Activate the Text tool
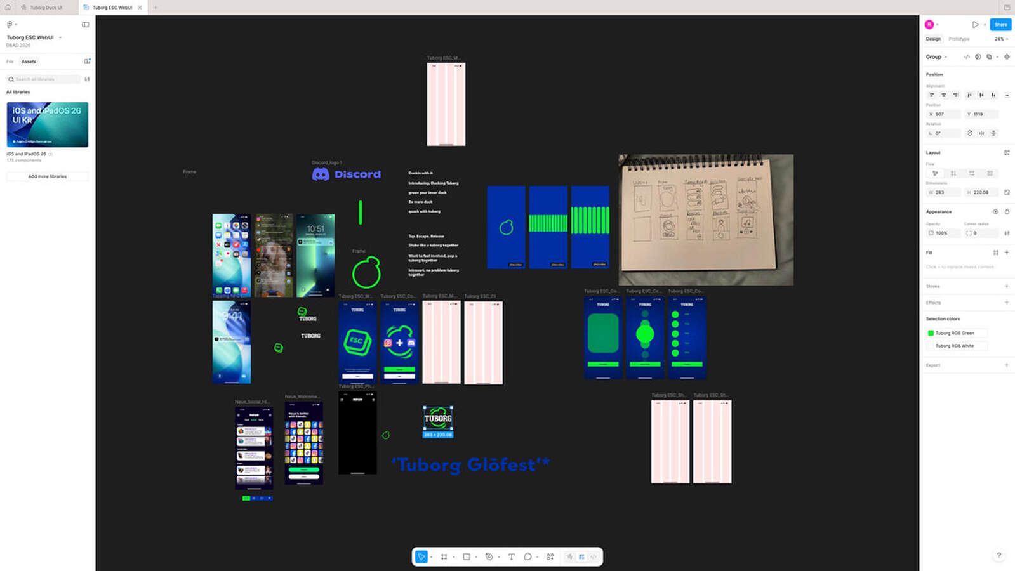 (x=511, y=557)
